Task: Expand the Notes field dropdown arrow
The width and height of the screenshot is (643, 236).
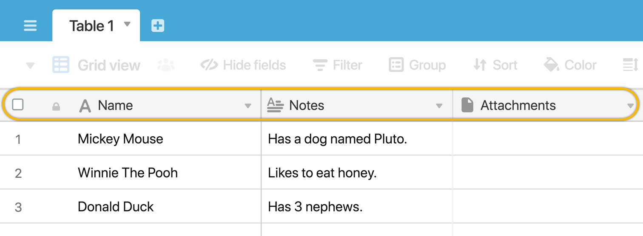Action: click(x=439, y=106)
